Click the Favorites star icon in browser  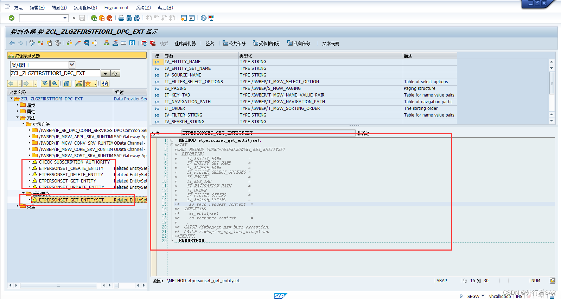pyautogui.click(x=88, y=84)
